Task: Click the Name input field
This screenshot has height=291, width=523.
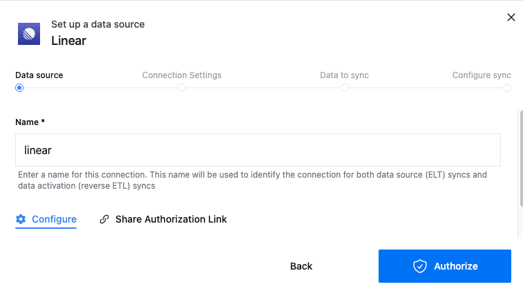Action: 258,150
